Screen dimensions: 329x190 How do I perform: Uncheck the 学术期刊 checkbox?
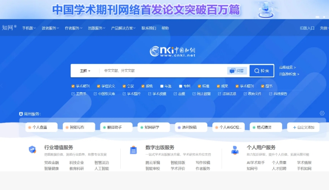[x=73, y=86]
